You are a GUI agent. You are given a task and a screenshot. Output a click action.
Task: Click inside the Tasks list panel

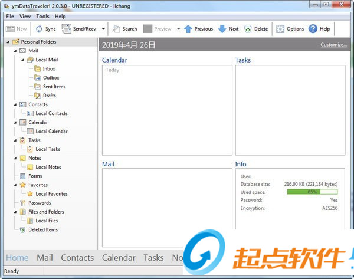pyautogui.click(x=290, y=110)
